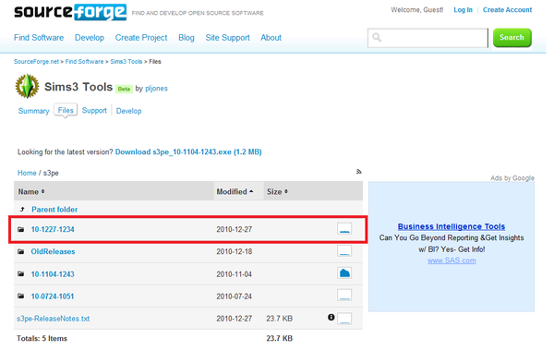Open the About navigation item
Image resolution: width=554 pixels, height=351 pixels.
click(271, 38)
